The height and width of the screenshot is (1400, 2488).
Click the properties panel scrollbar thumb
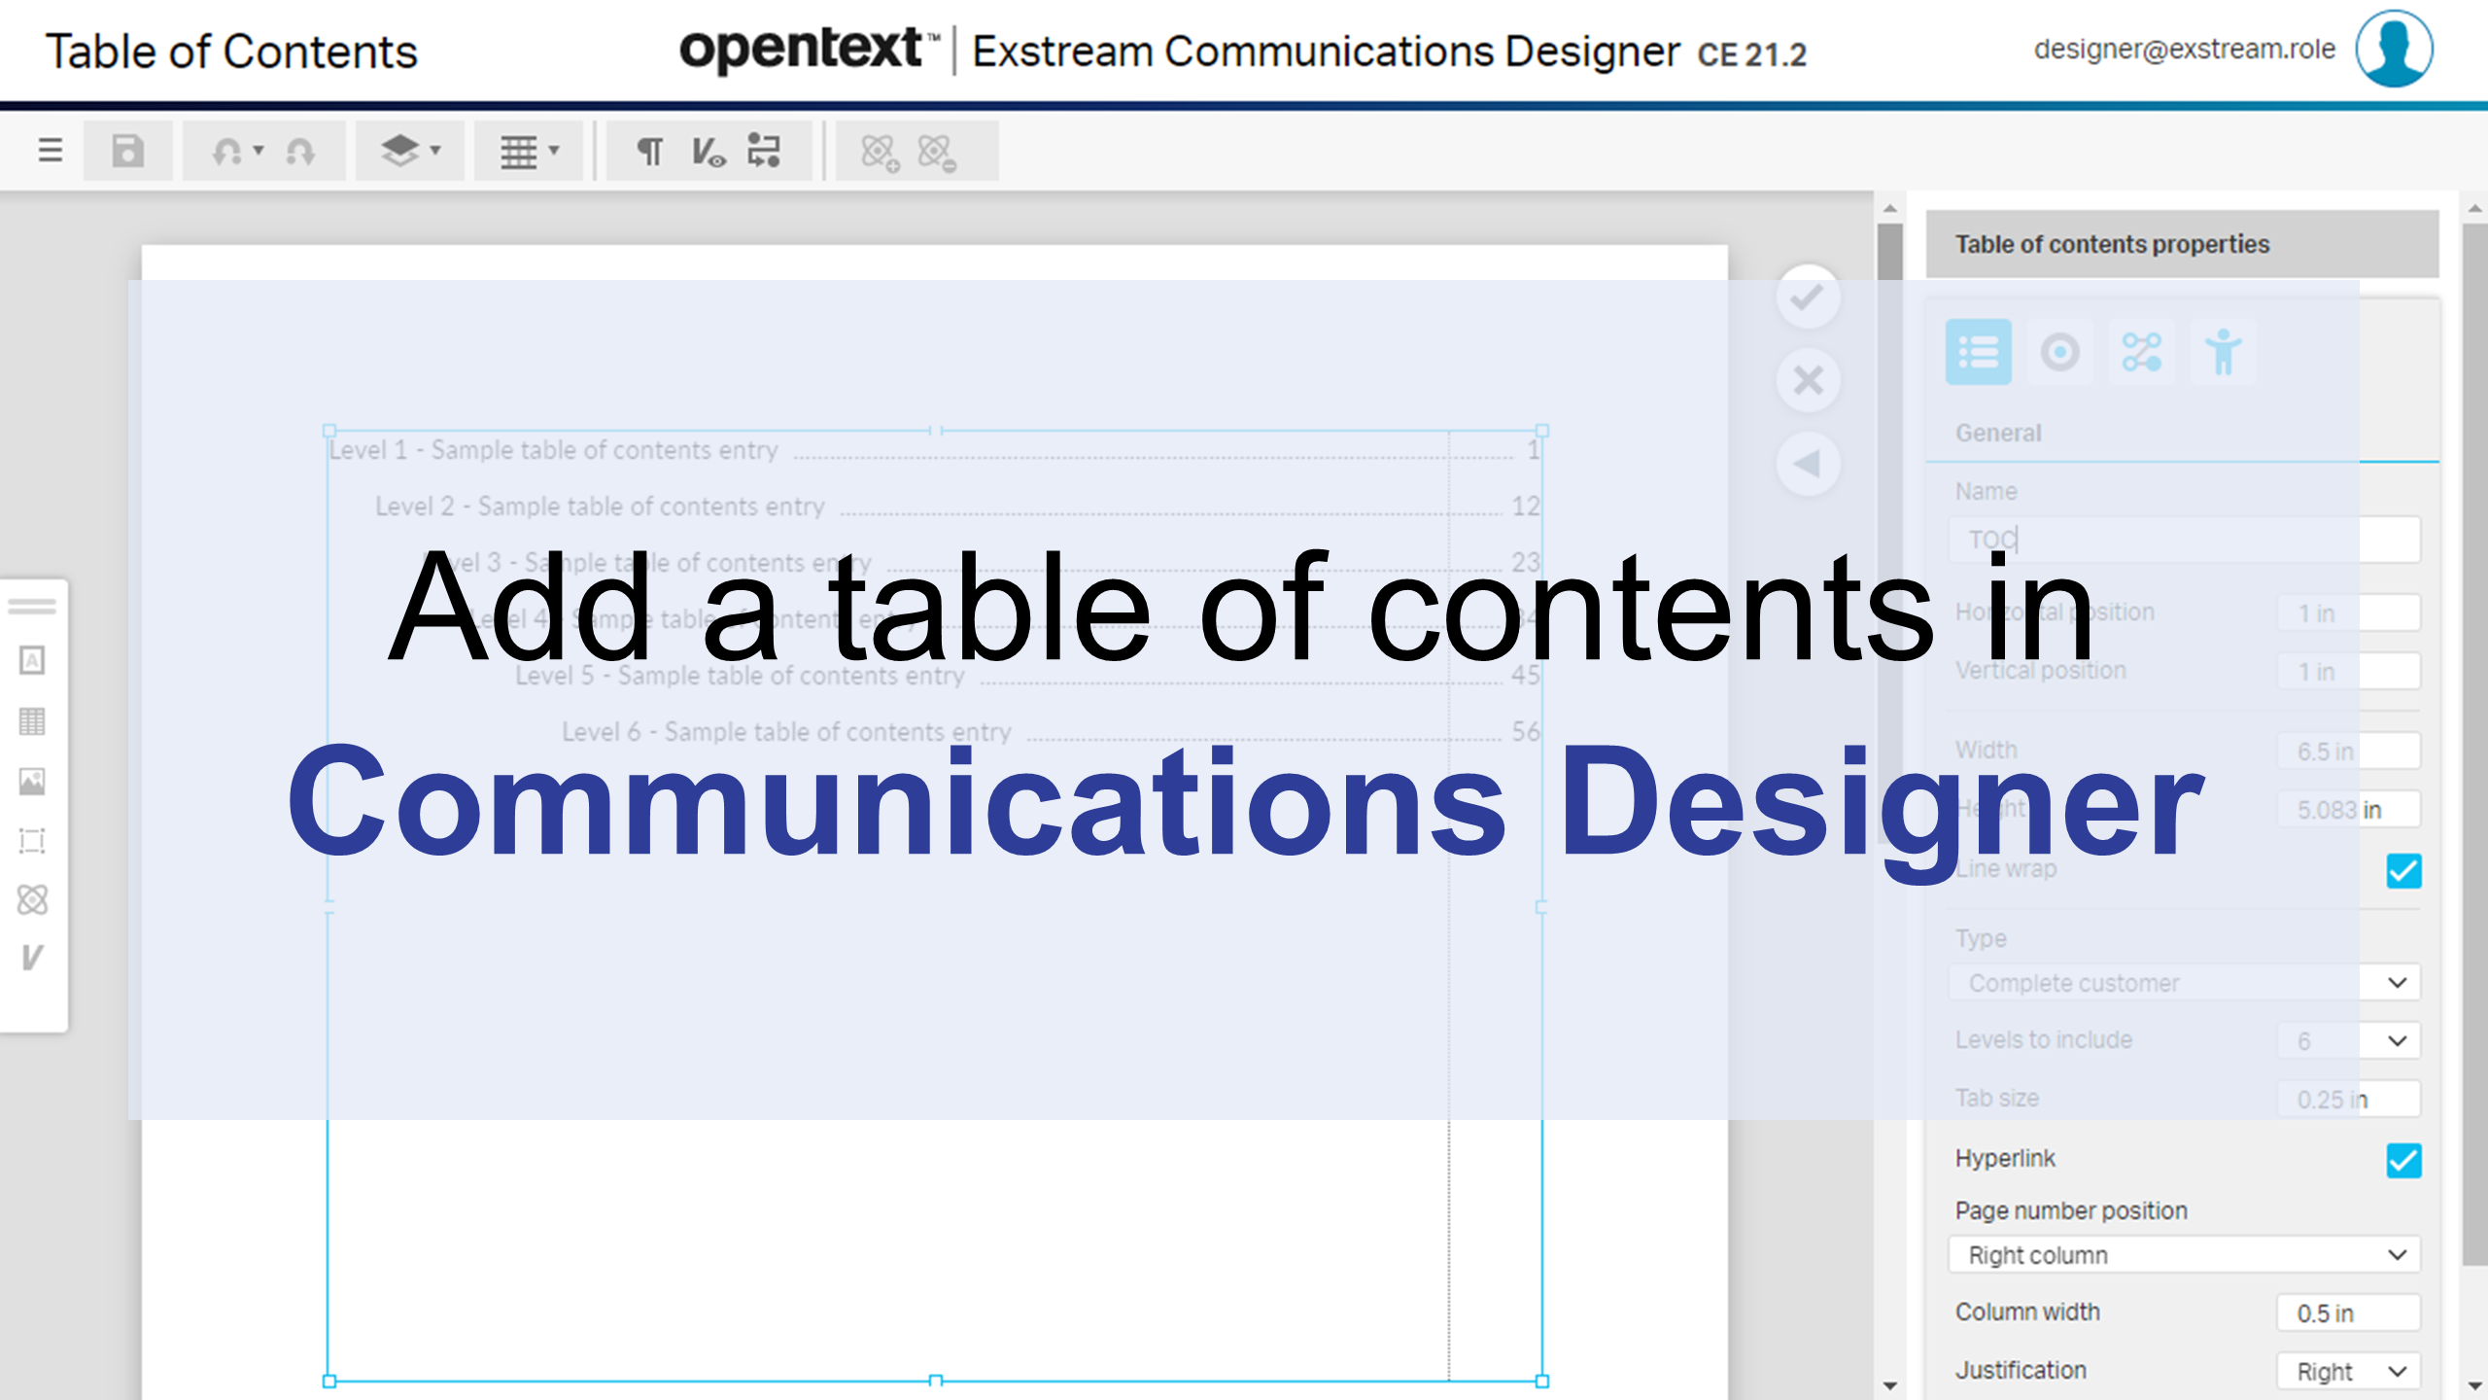click(x=2474, y=744)
